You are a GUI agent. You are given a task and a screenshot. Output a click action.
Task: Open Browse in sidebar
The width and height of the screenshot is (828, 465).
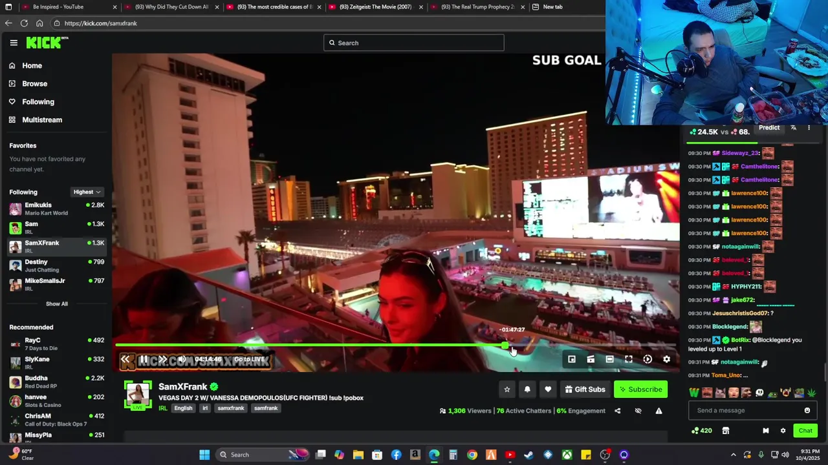[28, 83]
